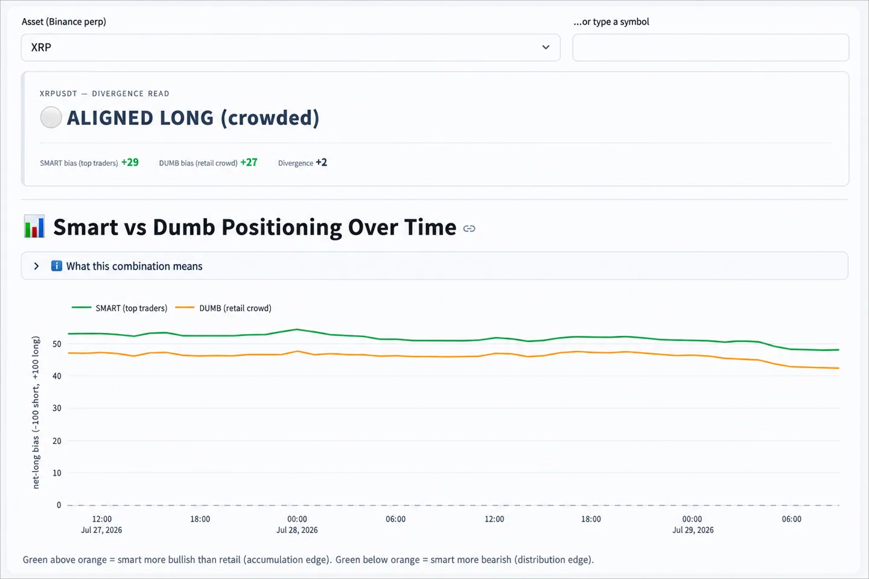This screenshot has height=579, width=869.
Task: Toggle SMART (top traders) legend series
Action: (119, 308)
